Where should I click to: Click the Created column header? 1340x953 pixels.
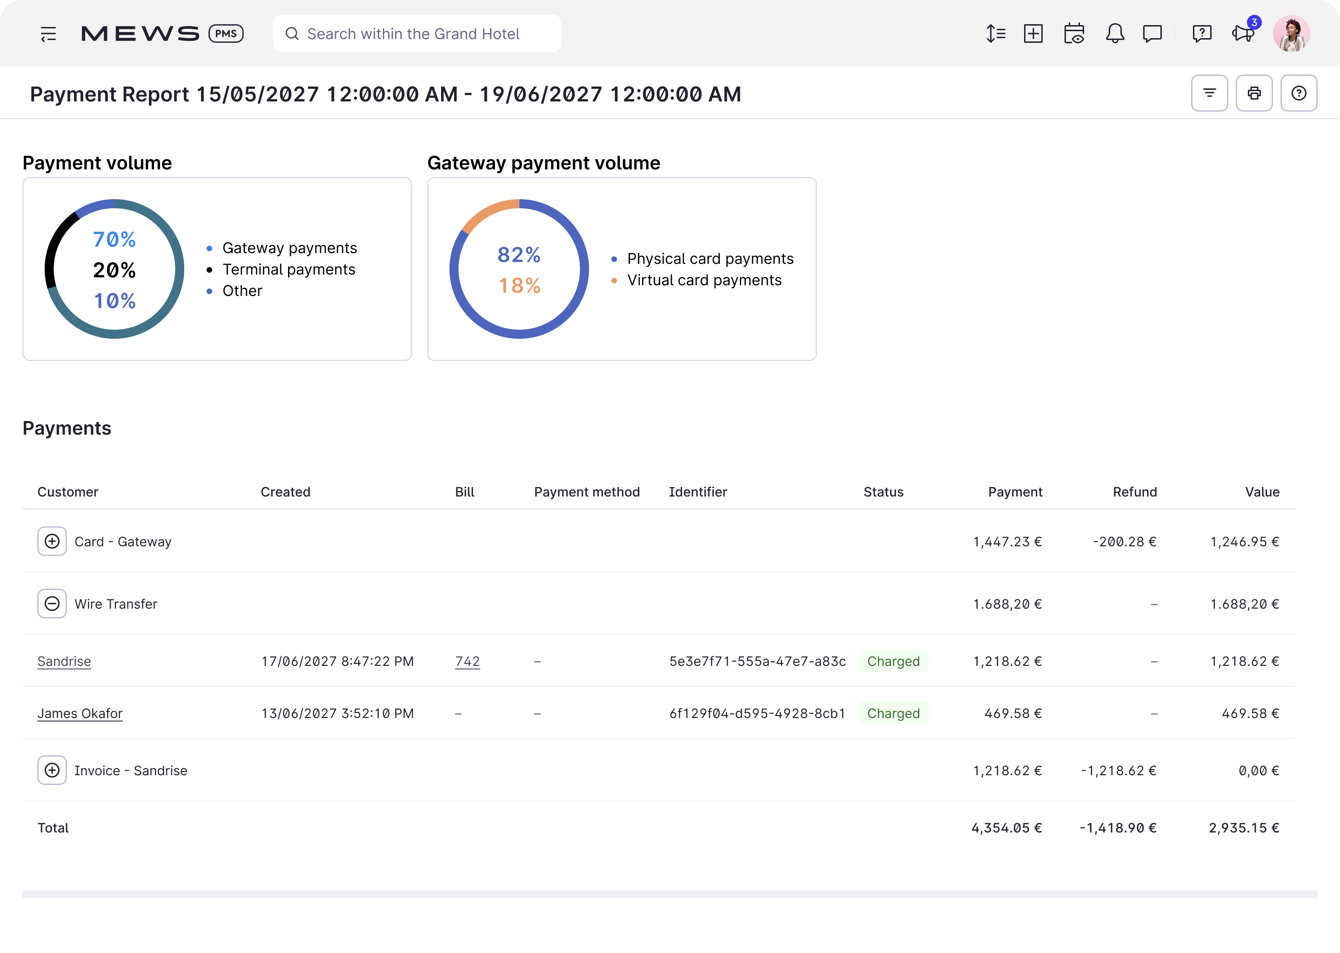[x=285, y=492]
